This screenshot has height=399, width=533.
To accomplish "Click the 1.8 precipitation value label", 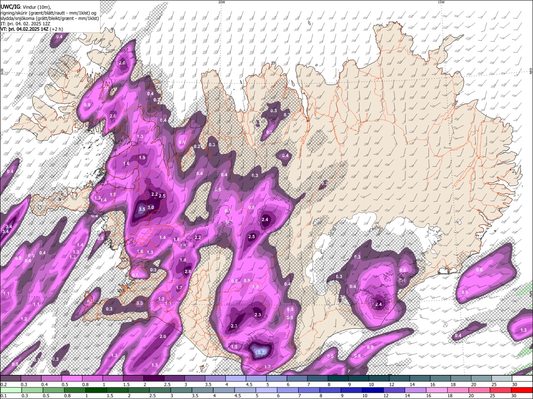I will 183,260.
